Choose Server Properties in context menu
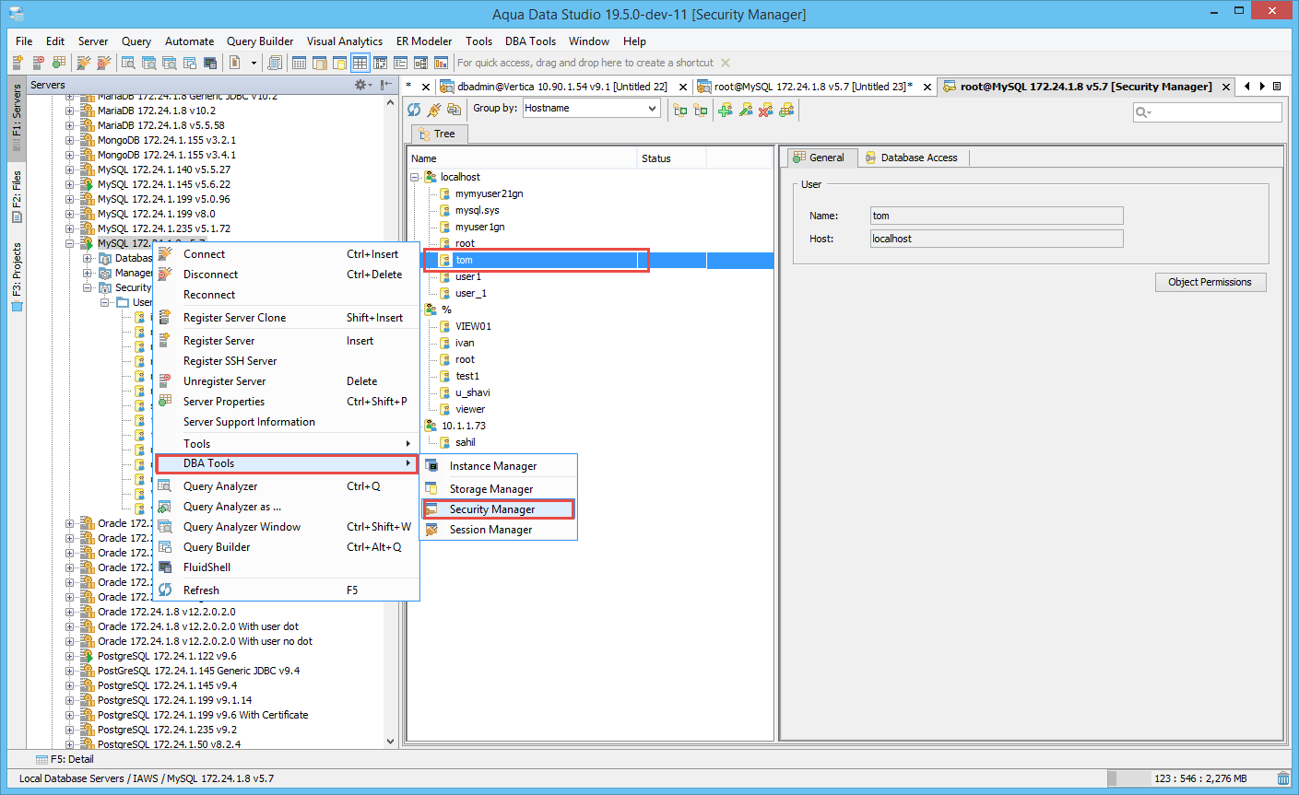This screenshot has width=1299, height=795. coord(286,402)
